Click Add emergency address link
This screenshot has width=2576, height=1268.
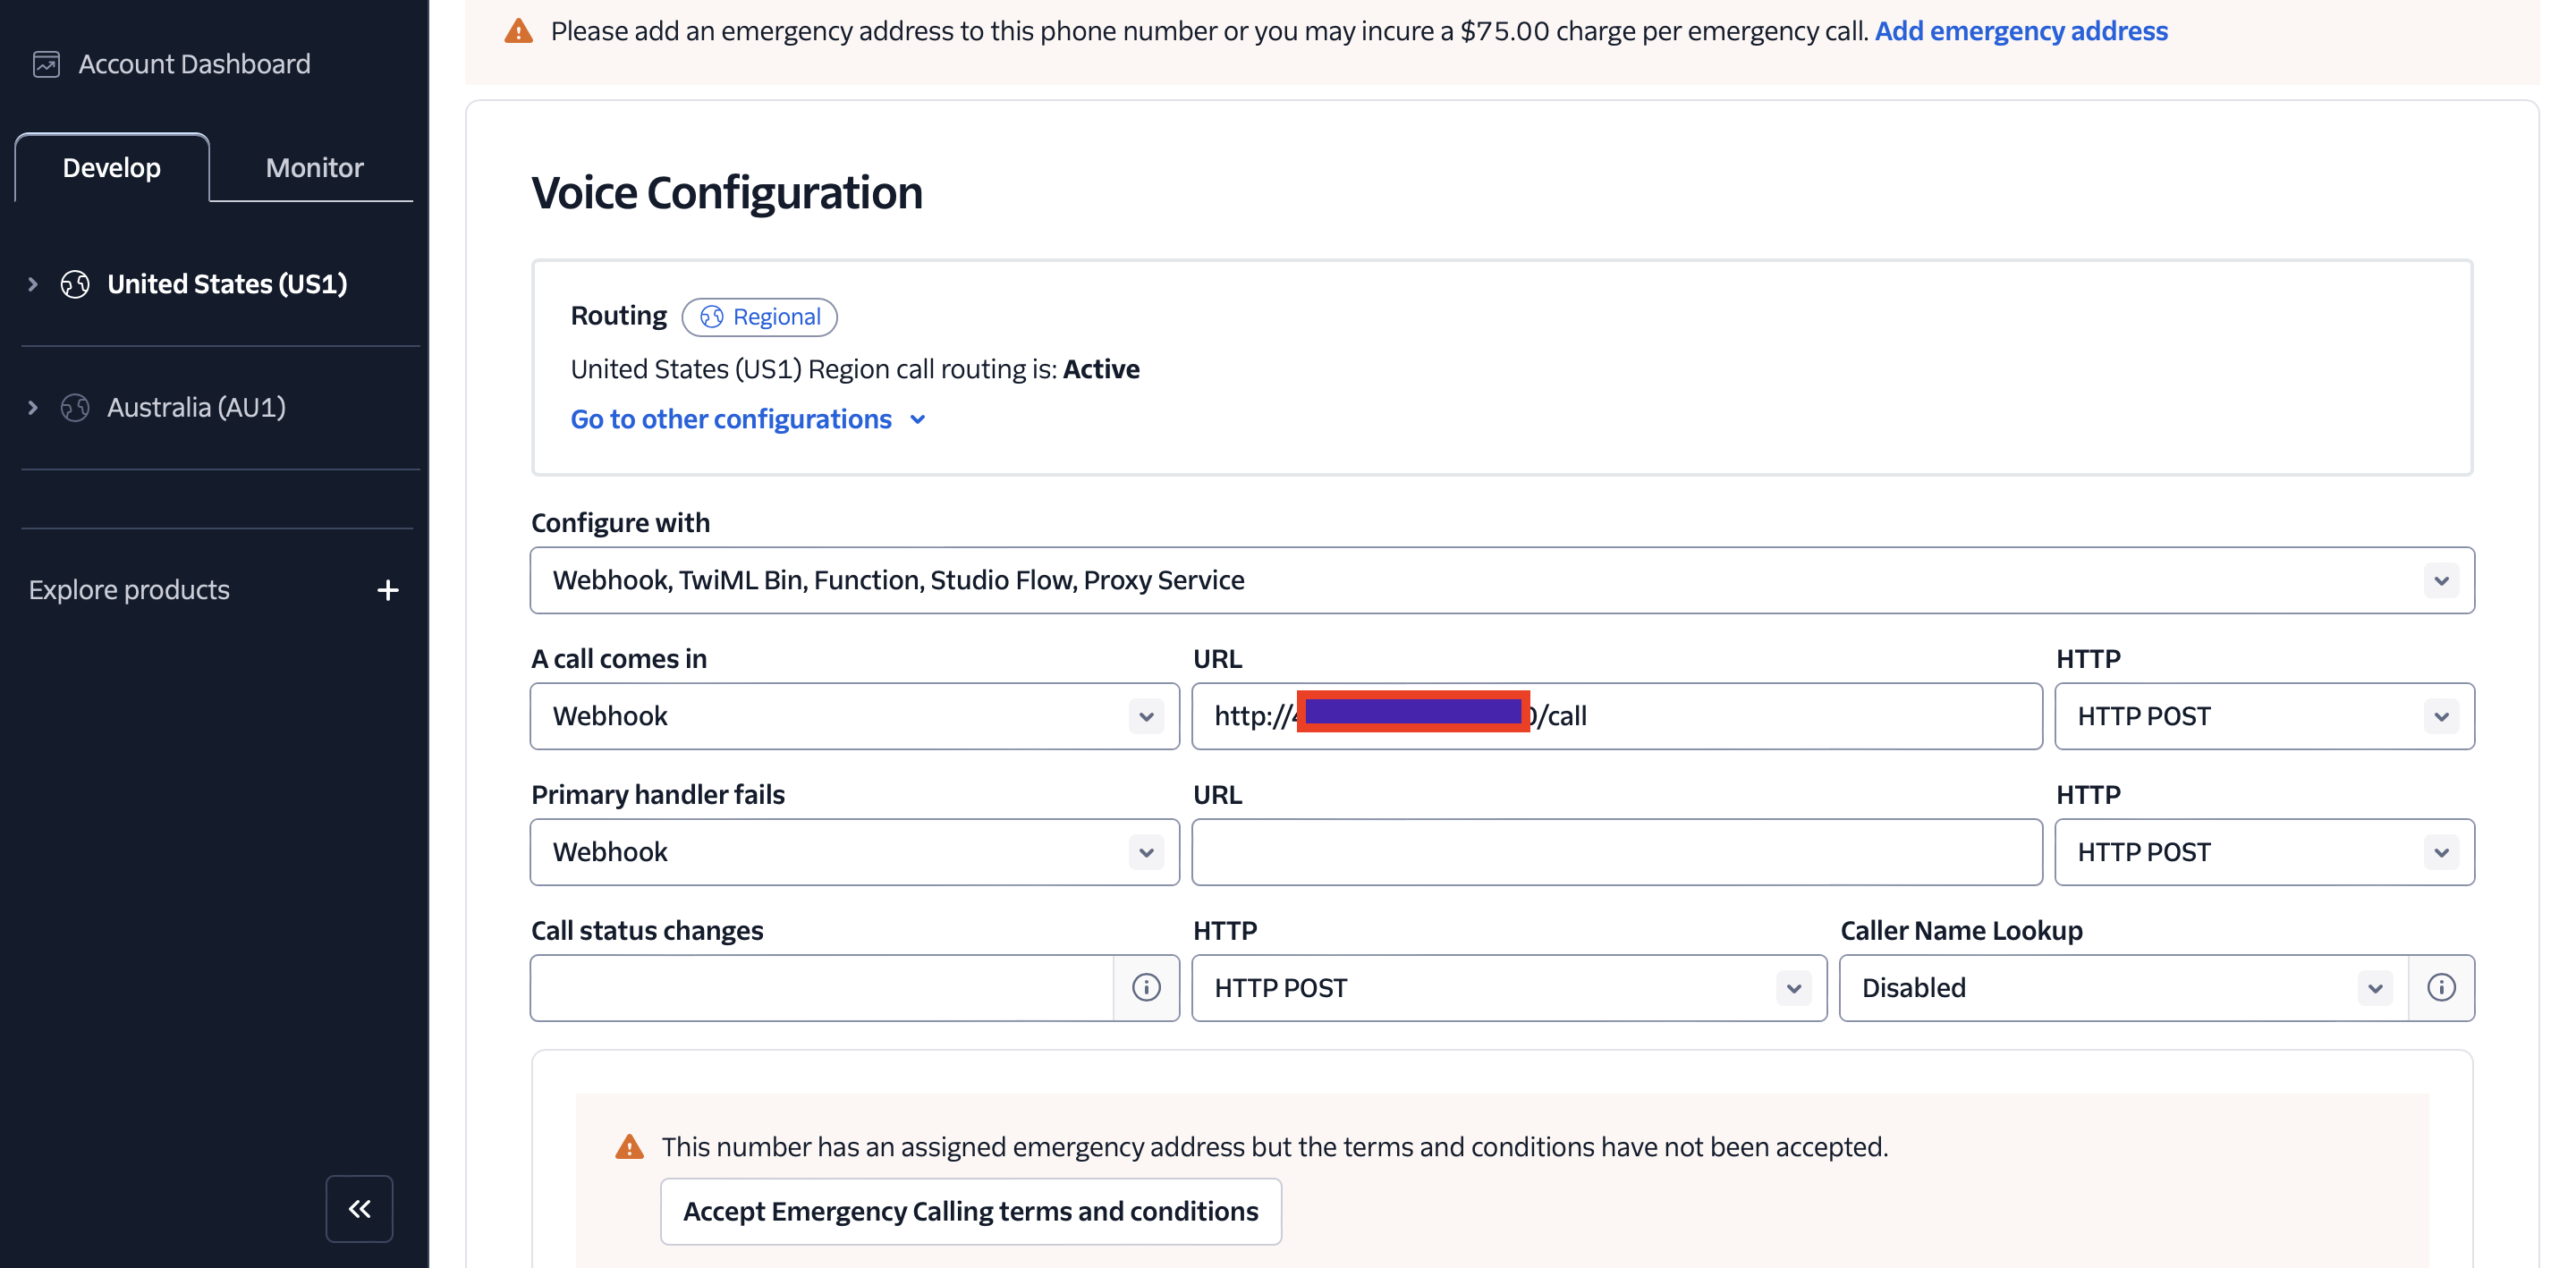(2021, 31)
